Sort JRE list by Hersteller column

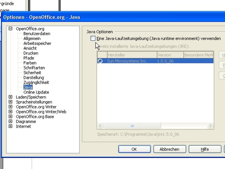click(x=132, y=55)
